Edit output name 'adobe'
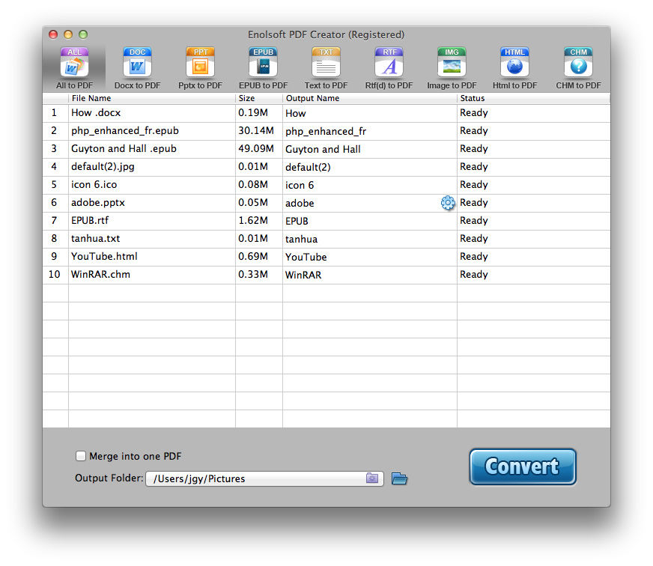Screen dimensions: 653x566 [x=300, y=203]
